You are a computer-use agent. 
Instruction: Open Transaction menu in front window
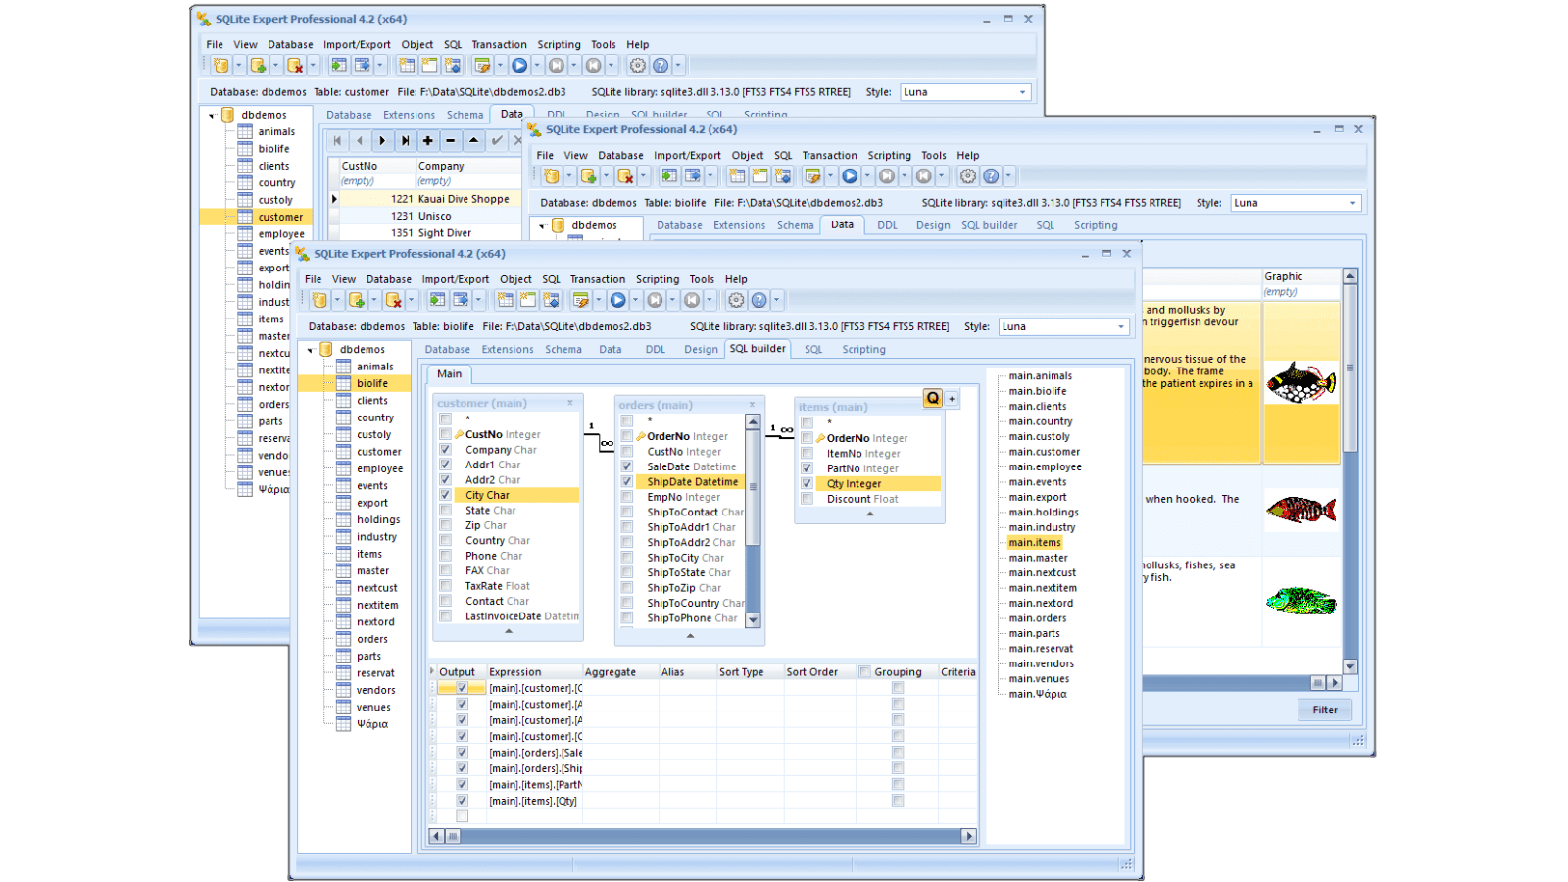point(598,279)
